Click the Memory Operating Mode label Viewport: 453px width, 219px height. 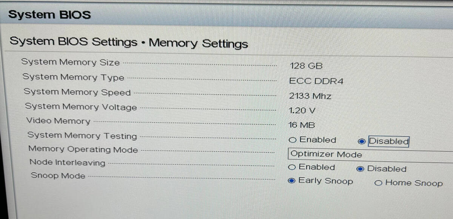pos(83,149)
